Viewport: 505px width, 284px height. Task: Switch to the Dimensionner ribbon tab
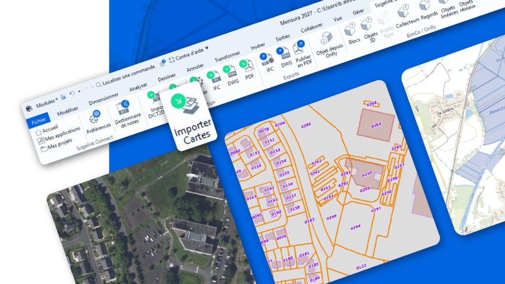pos(104,99)
